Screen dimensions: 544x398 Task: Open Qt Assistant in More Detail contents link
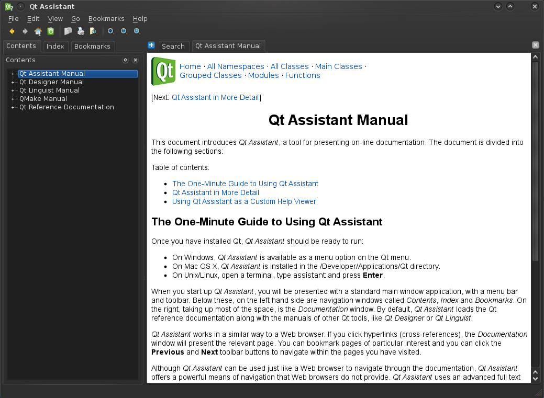[216, 193]
